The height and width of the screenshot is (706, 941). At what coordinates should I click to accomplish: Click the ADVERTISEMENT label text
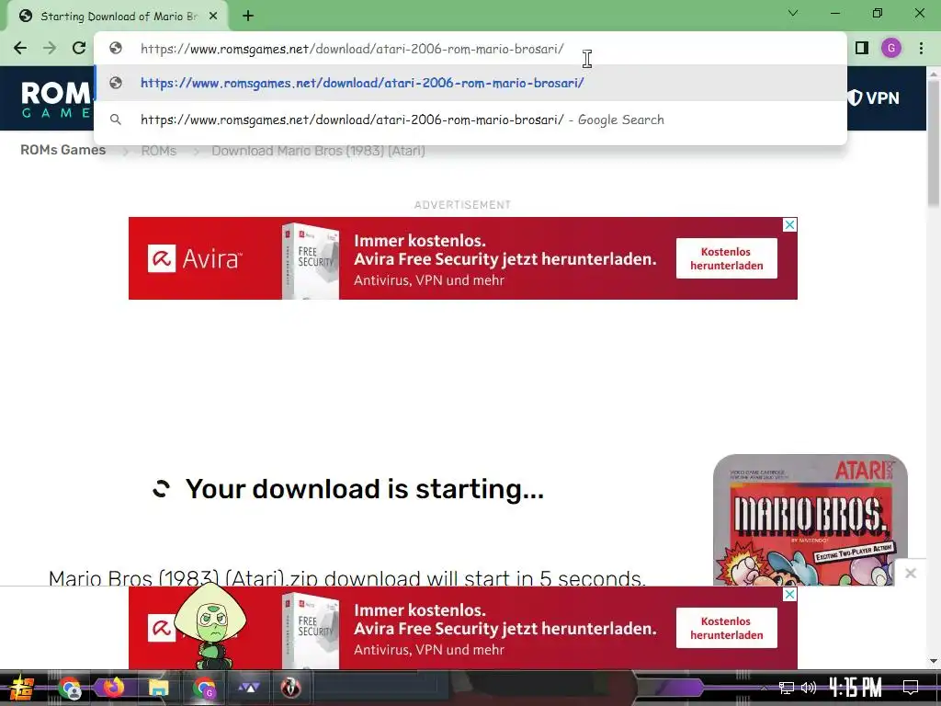[x=463, y=205]
